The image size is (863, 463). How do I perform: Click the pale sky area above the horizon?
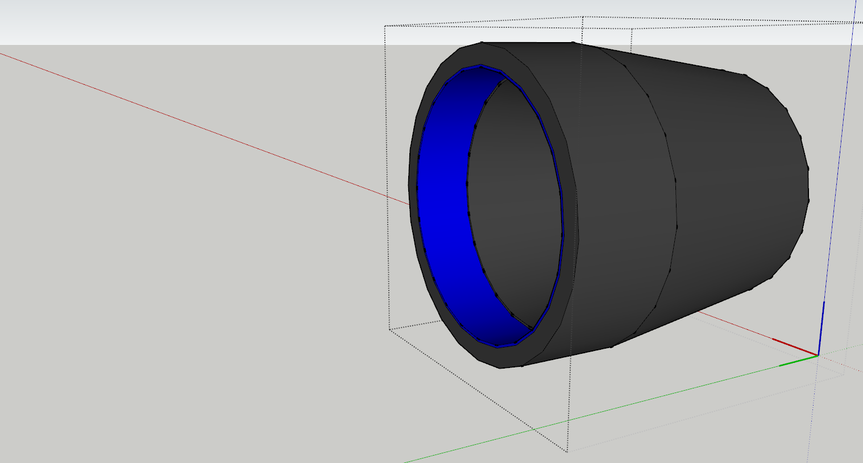click(x=171, y=20)
